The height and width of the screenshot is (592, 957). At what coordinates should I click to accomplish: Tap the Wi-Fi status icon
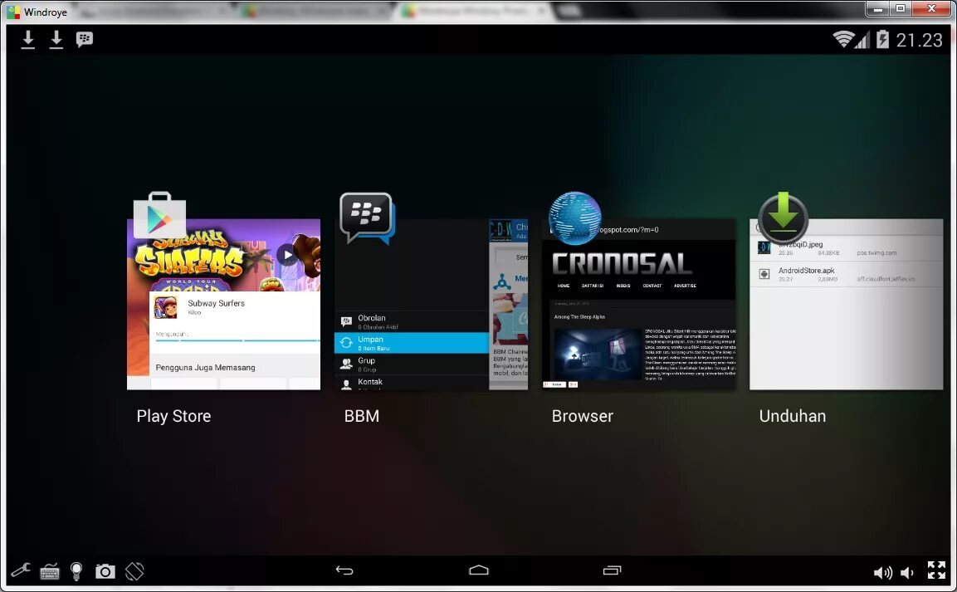click(842, 40)
